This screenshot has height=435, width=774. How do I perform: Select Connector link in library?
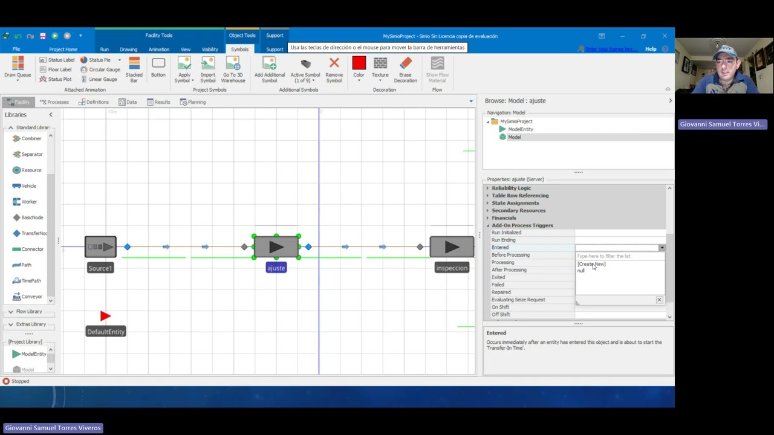(28, 249)
